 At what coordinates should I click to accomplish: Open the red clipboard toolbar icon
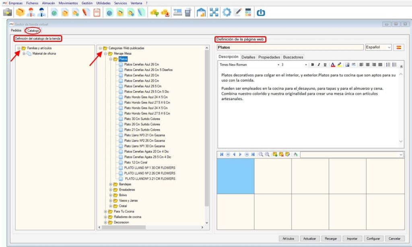(x=97, y=12)
